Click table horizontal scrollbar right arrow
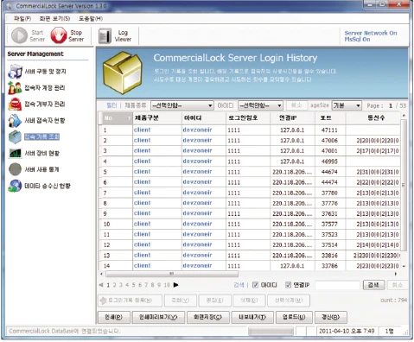The width and height of the screenshot is (414, 342). pyautogui.click(x=396, y=274)
